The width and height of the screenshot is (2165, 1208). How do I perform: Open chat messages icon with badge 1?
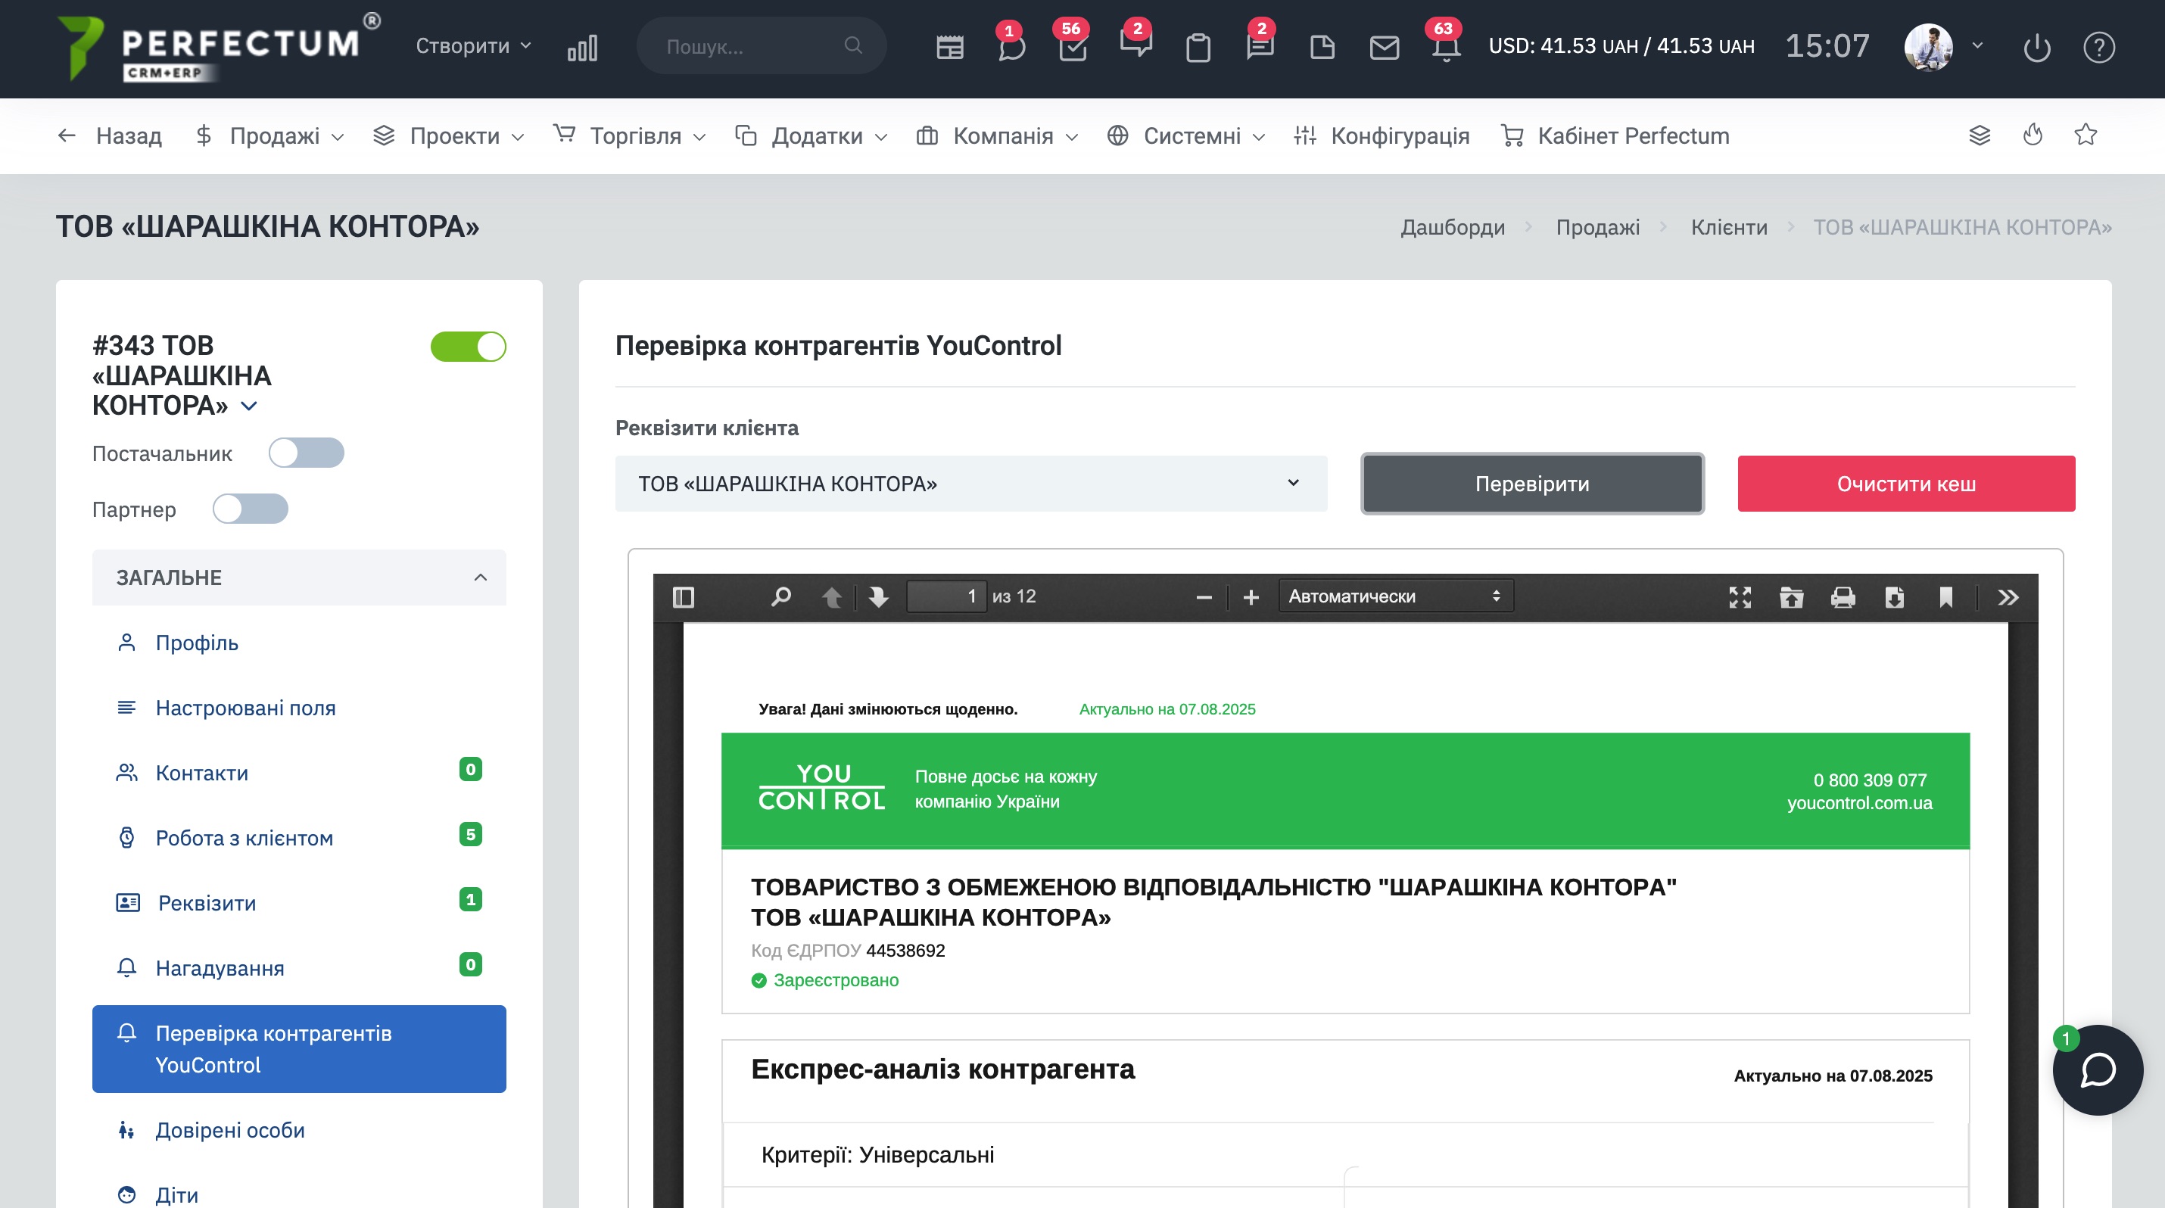click(1011, 46)
